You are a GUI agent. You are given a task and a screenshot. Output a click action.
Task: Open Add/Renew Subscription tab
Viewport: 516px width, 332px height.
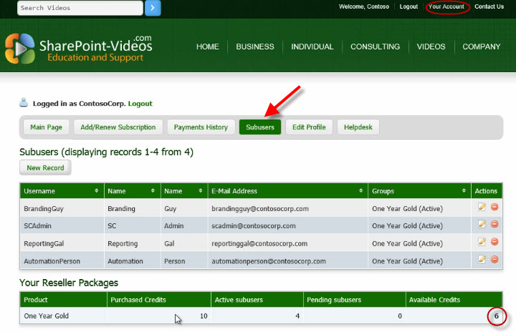118,127
